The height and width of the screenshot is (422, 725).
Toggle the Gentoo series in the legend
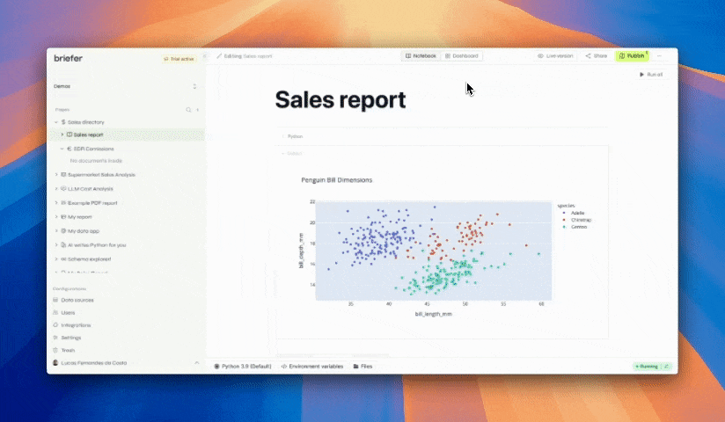point(575,227)
